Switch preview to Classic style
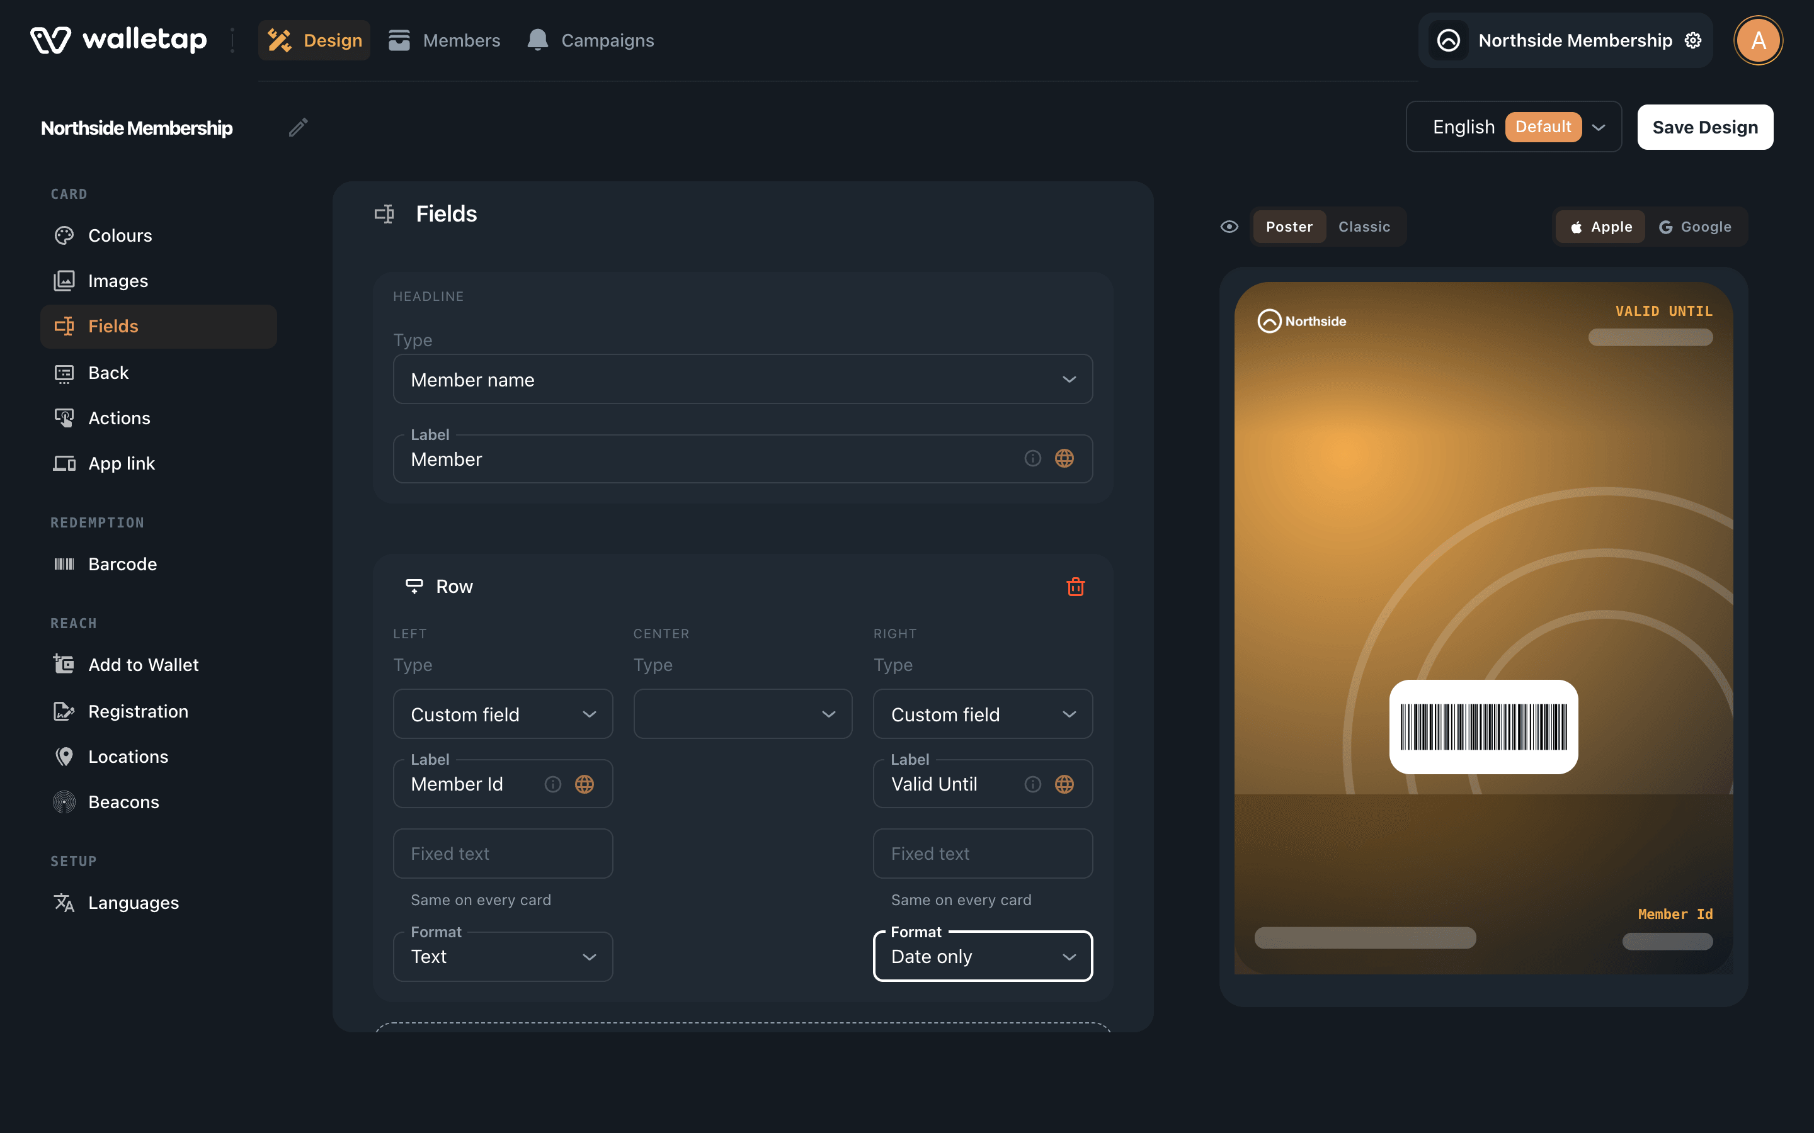Screen dimensions: 1814x1133 click(x=1364, y=227)
